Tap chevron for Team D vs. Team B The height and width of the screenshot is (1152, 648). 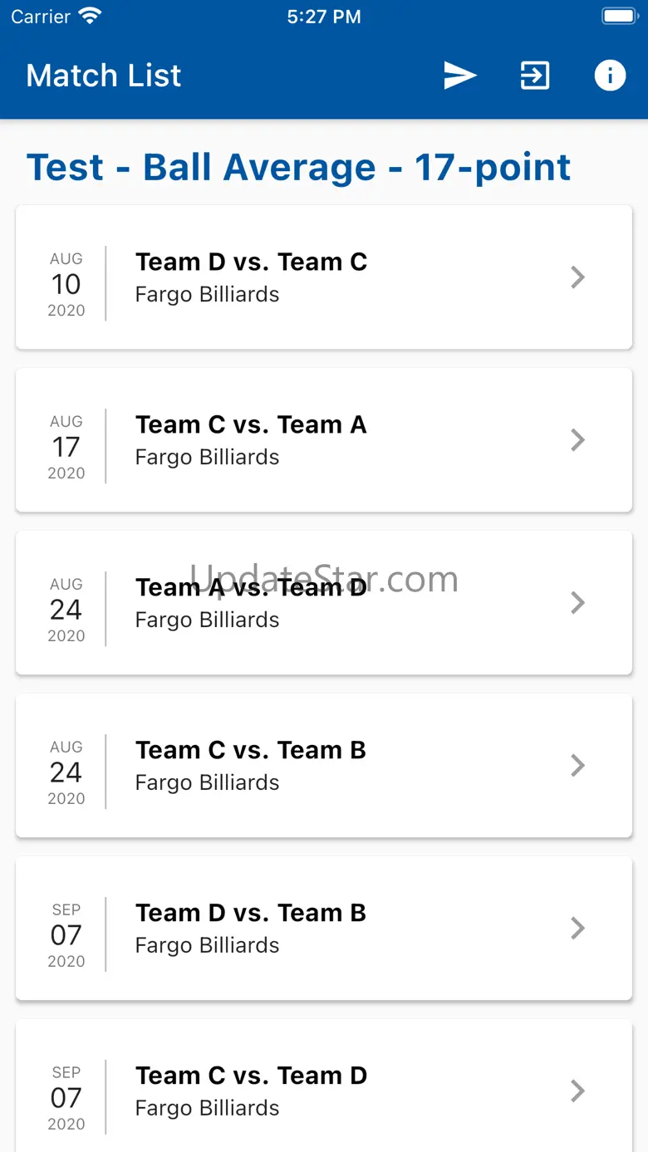pyautogui.click(x=578, y=929)
